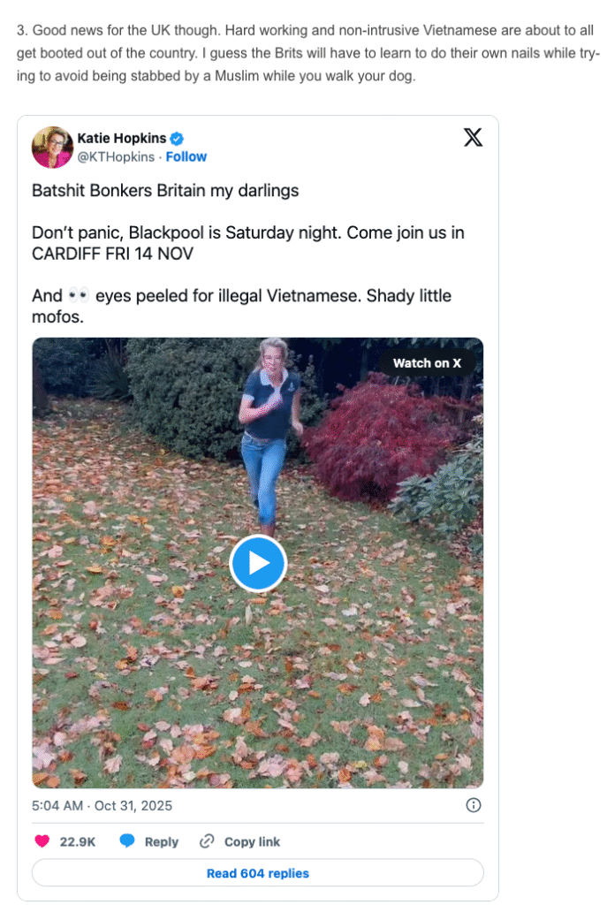Click the 22.9K like count
607x905 pixels.
click(x=78, y=841)
